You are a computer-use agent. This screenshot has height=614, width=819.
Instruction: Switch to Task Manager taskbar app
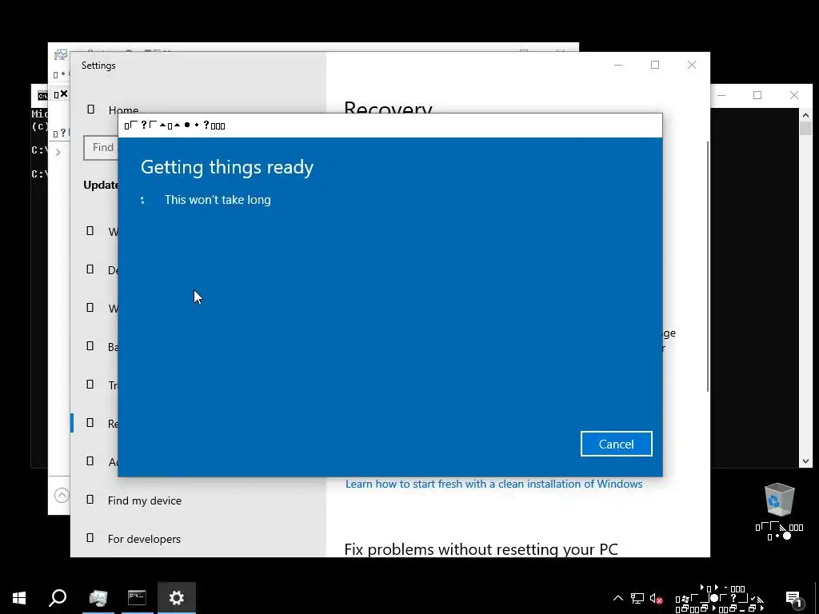pos(98,598)
